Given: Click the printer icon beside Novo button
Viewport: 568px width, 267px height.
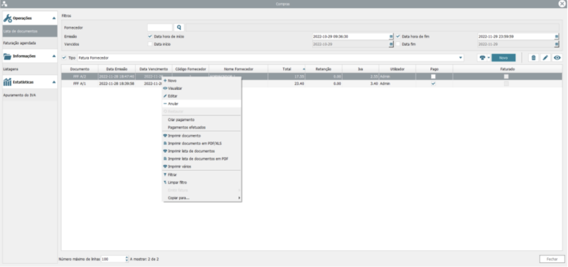Looking at the screenshot, I should pos(482,58).
